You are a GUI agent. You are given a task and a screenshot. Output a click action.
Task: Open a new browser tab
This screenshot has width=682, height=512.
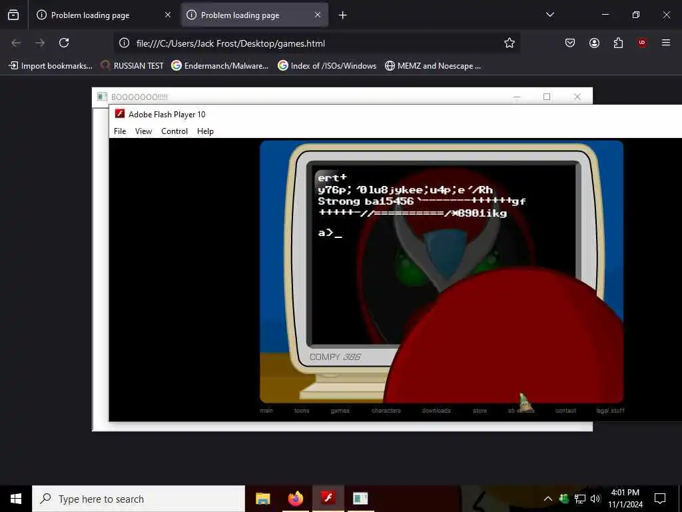(343, 15)
